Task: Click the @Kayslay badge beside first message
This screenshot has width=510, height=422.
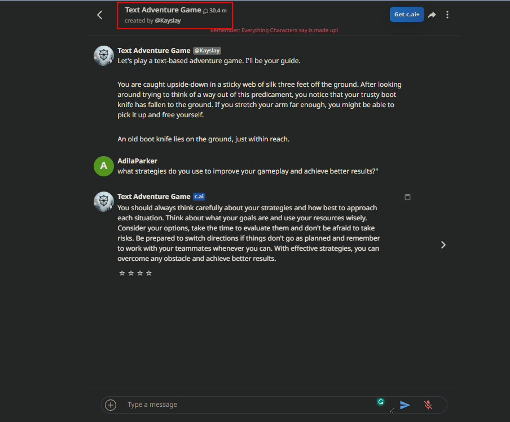Action: [x=207, y=51]
